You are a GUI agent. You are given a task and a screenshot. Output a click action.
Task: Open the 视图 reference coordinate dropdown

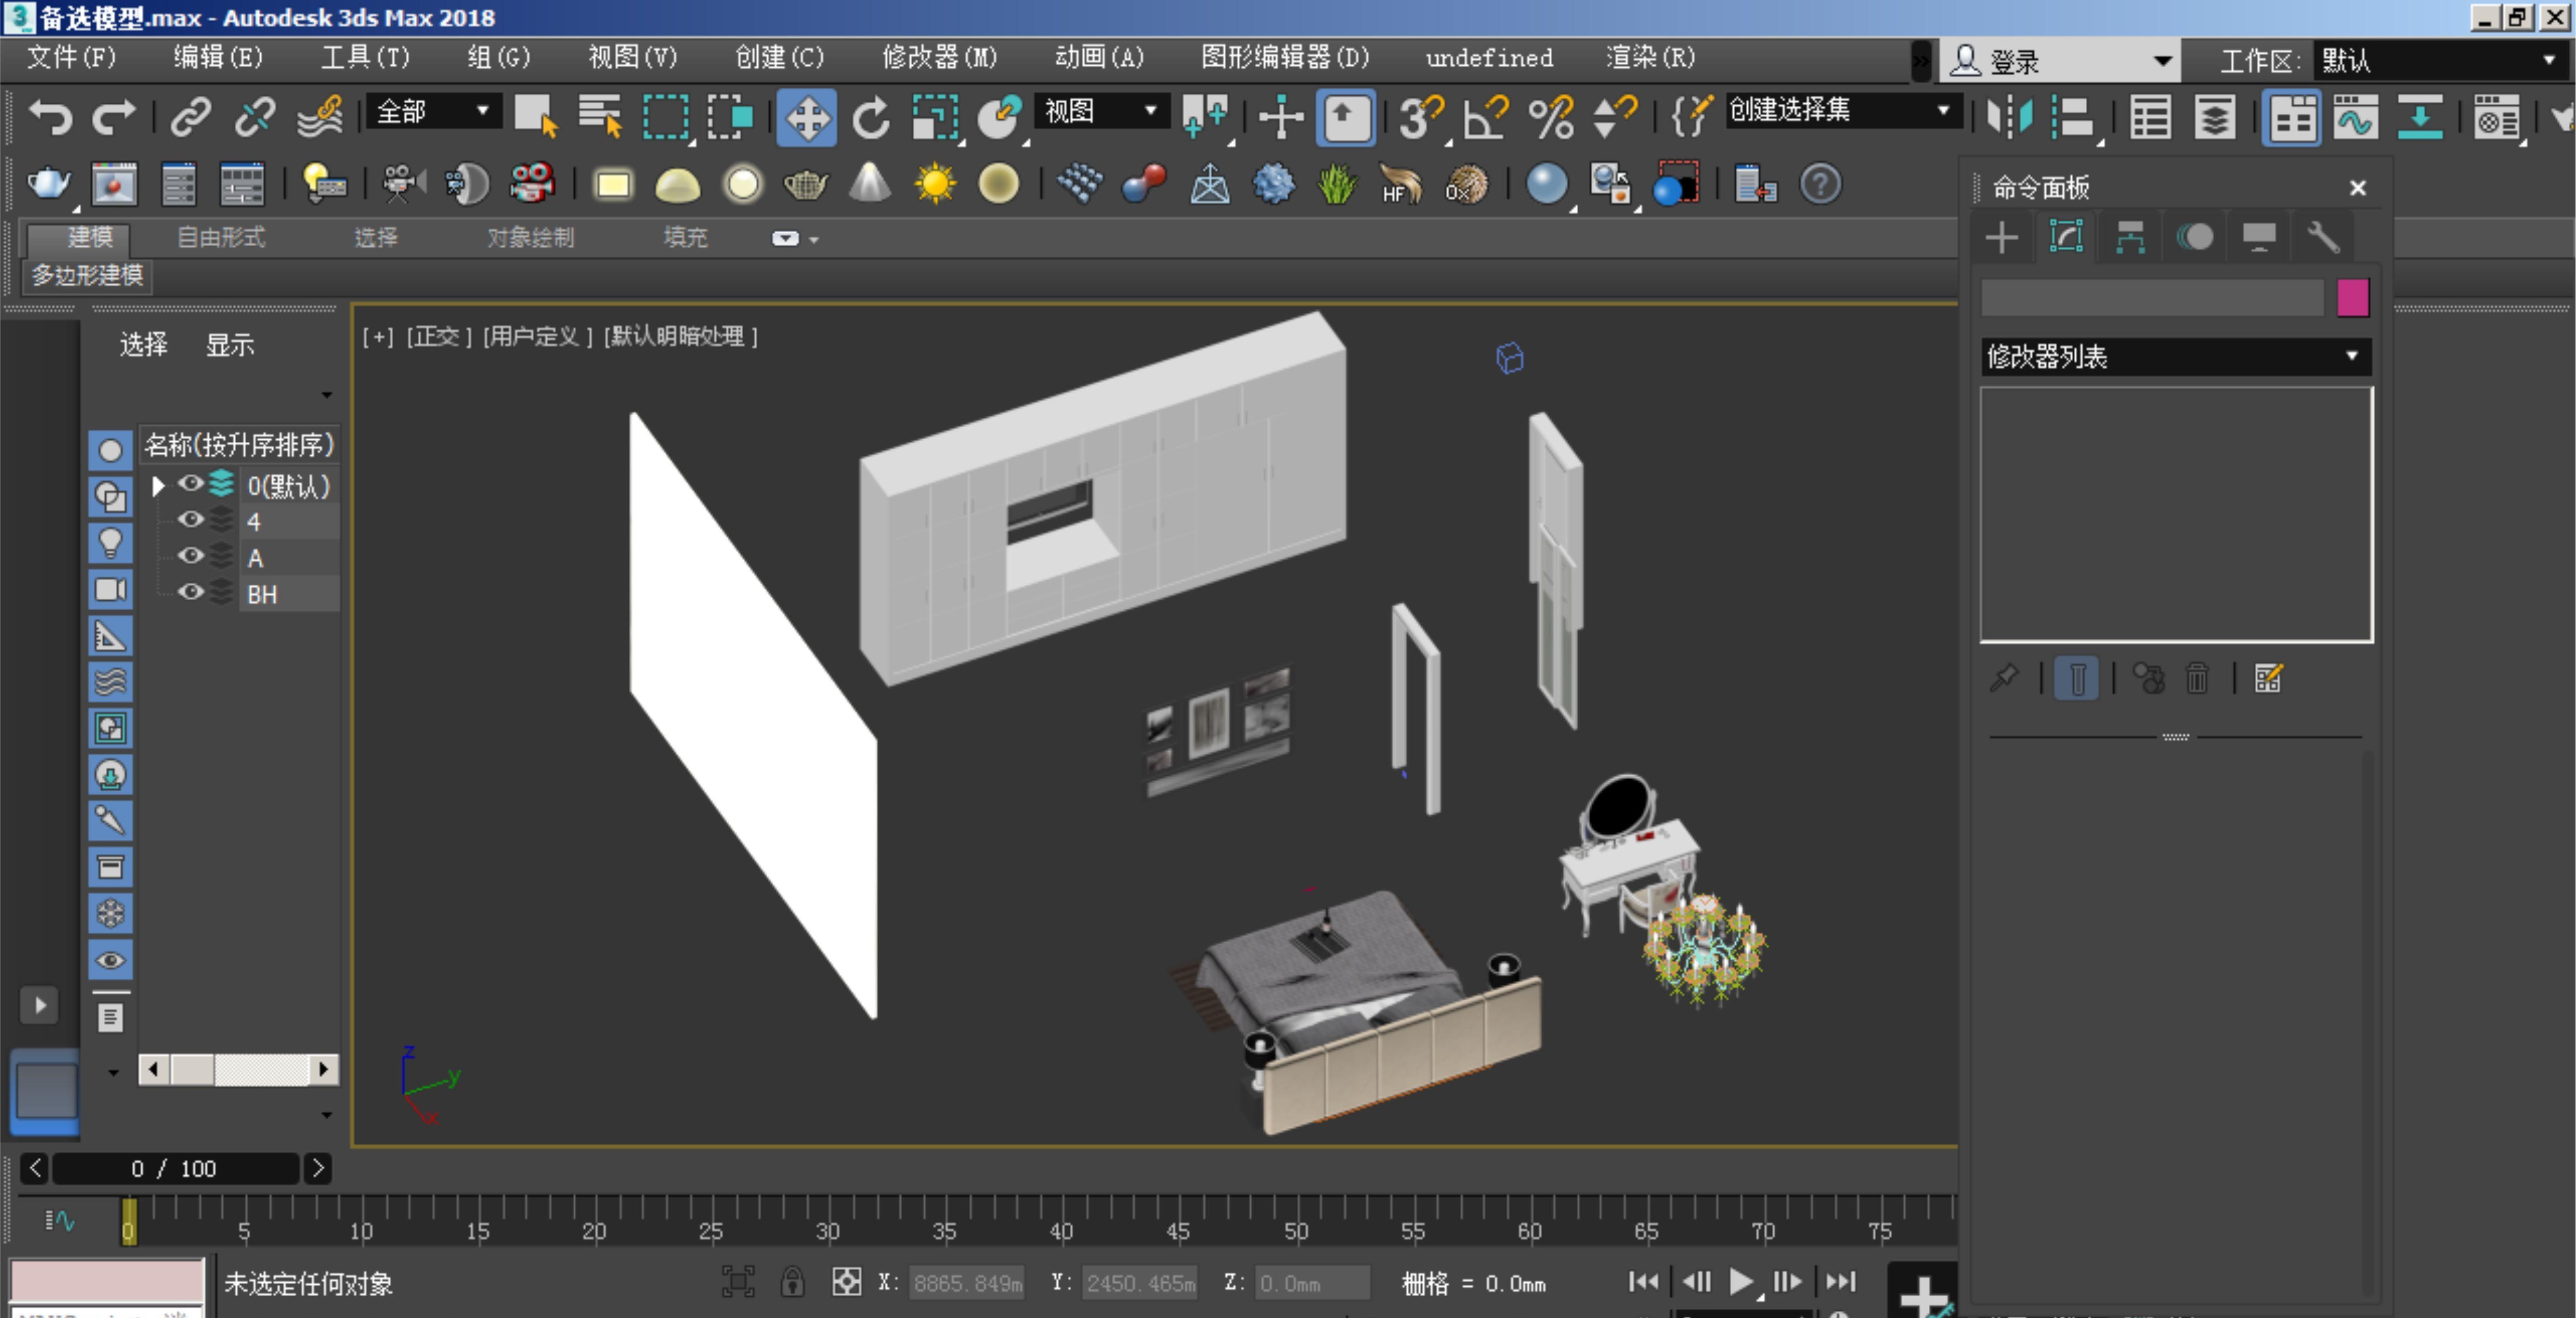tap(1101, 111)
